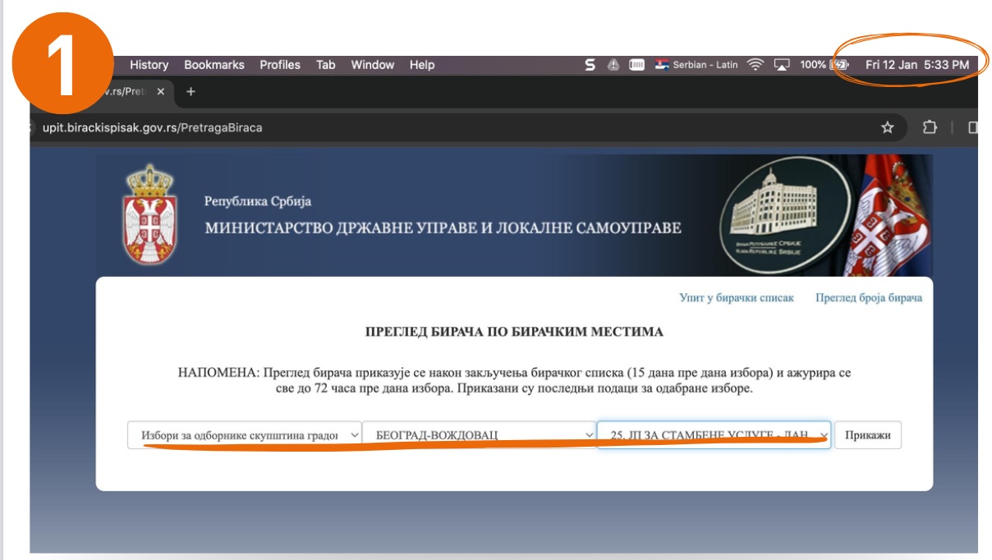Click the Serbian coat of arms logo
The width and height of the screenshot is (992, 560).
[149, 213]
